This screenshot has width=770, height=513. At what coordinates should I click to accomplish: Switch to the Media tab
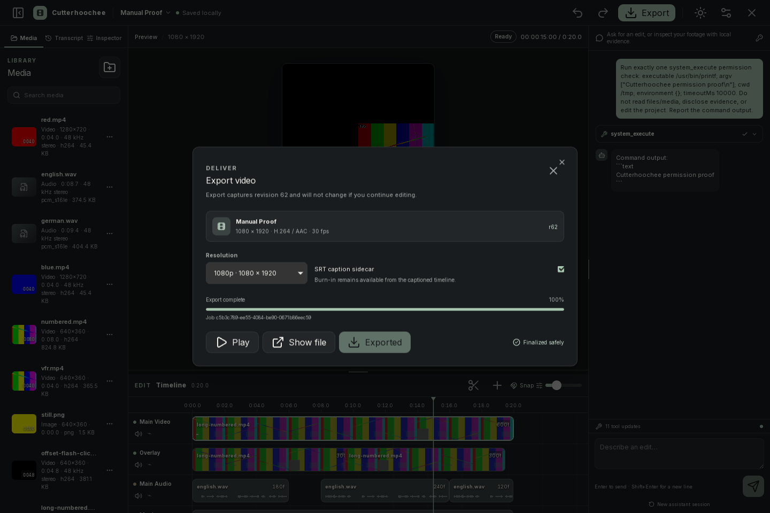click(x=24, y=38)
